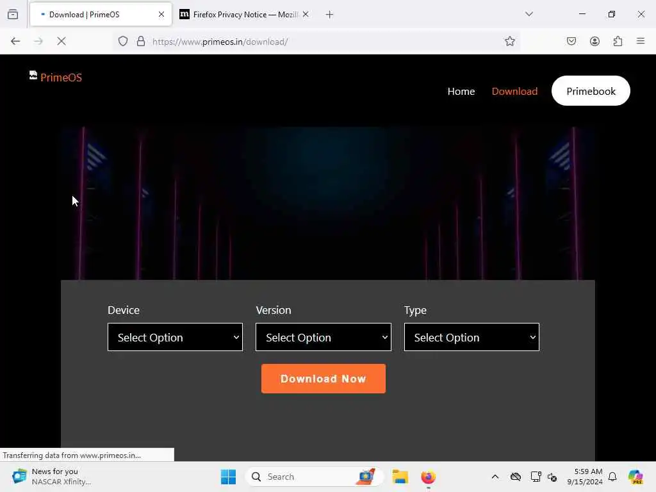This screenshot has height=492, width=656.
Task: Open Firefox View recent browsing icon
Action: pos(13,14)
